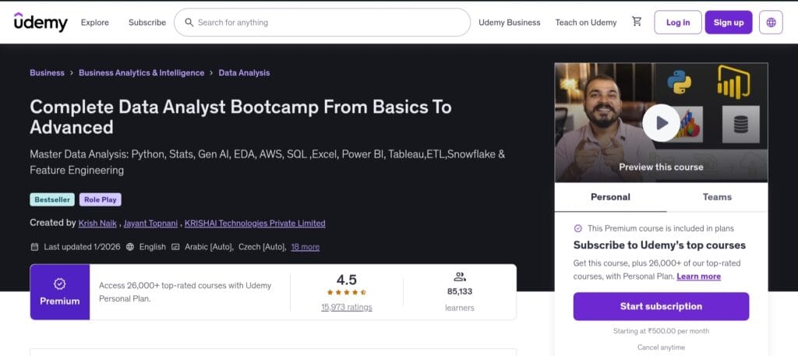Switch to the Personal tab
This screenshot has height=356, width=798.
click(x=610, y=197)
